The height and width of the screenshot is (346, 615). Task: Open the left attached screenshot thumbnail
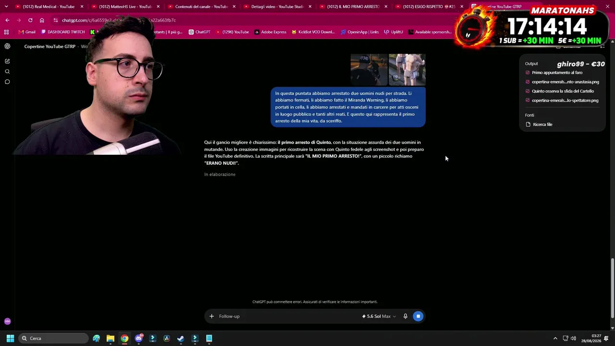click(369, 70)
